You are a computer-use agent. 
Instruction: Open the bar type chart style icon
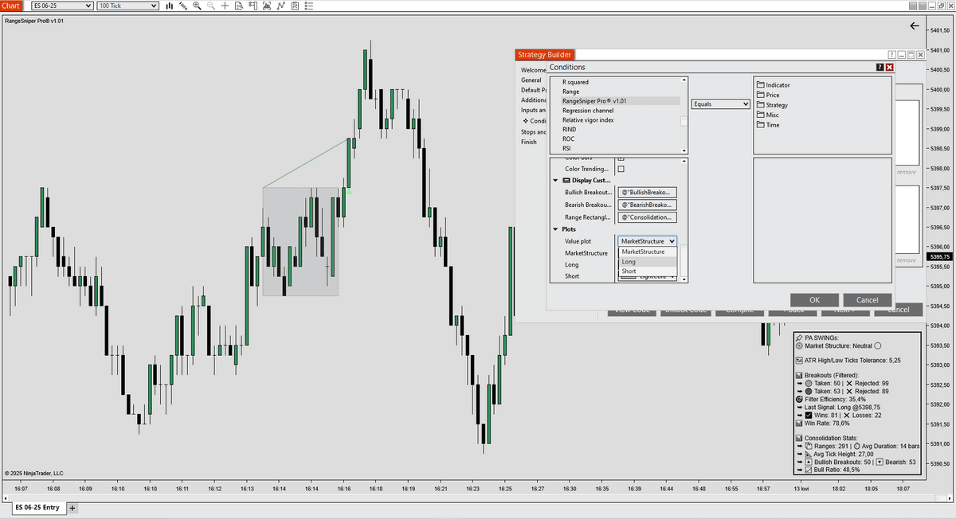pyautogui.click(x=169, y=6)
